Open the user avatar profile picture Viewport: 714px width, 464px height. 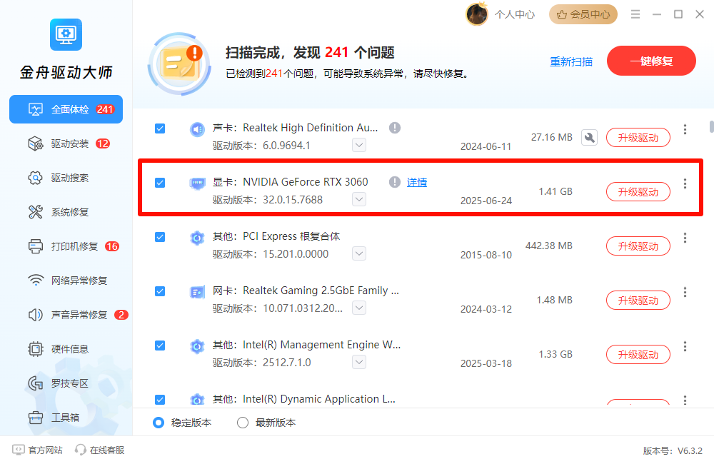pyautogui.click(x=477, y=14)
